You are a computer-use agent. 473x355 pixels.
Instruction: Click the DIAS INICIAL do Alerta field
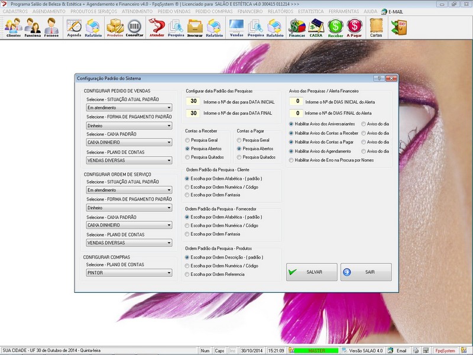[296, 101]
